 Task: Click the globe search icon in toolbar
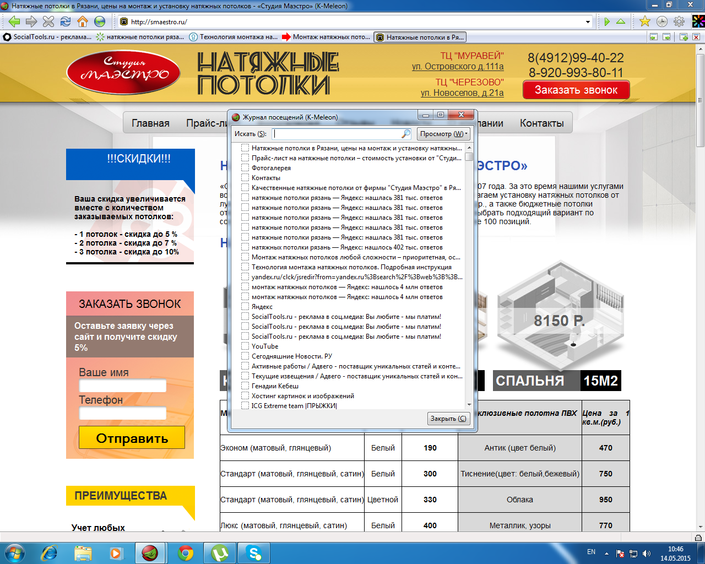pyautogui.click(x=100, y=21)
